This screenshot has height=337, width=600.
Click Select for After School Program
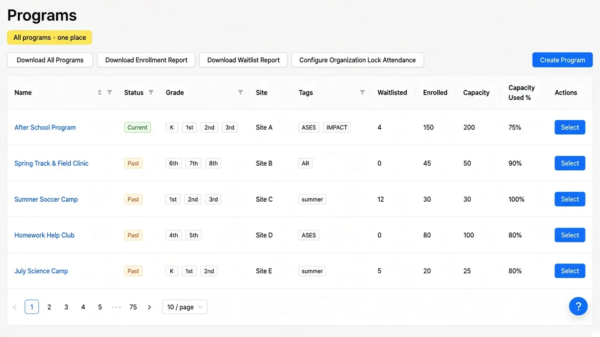570,127
